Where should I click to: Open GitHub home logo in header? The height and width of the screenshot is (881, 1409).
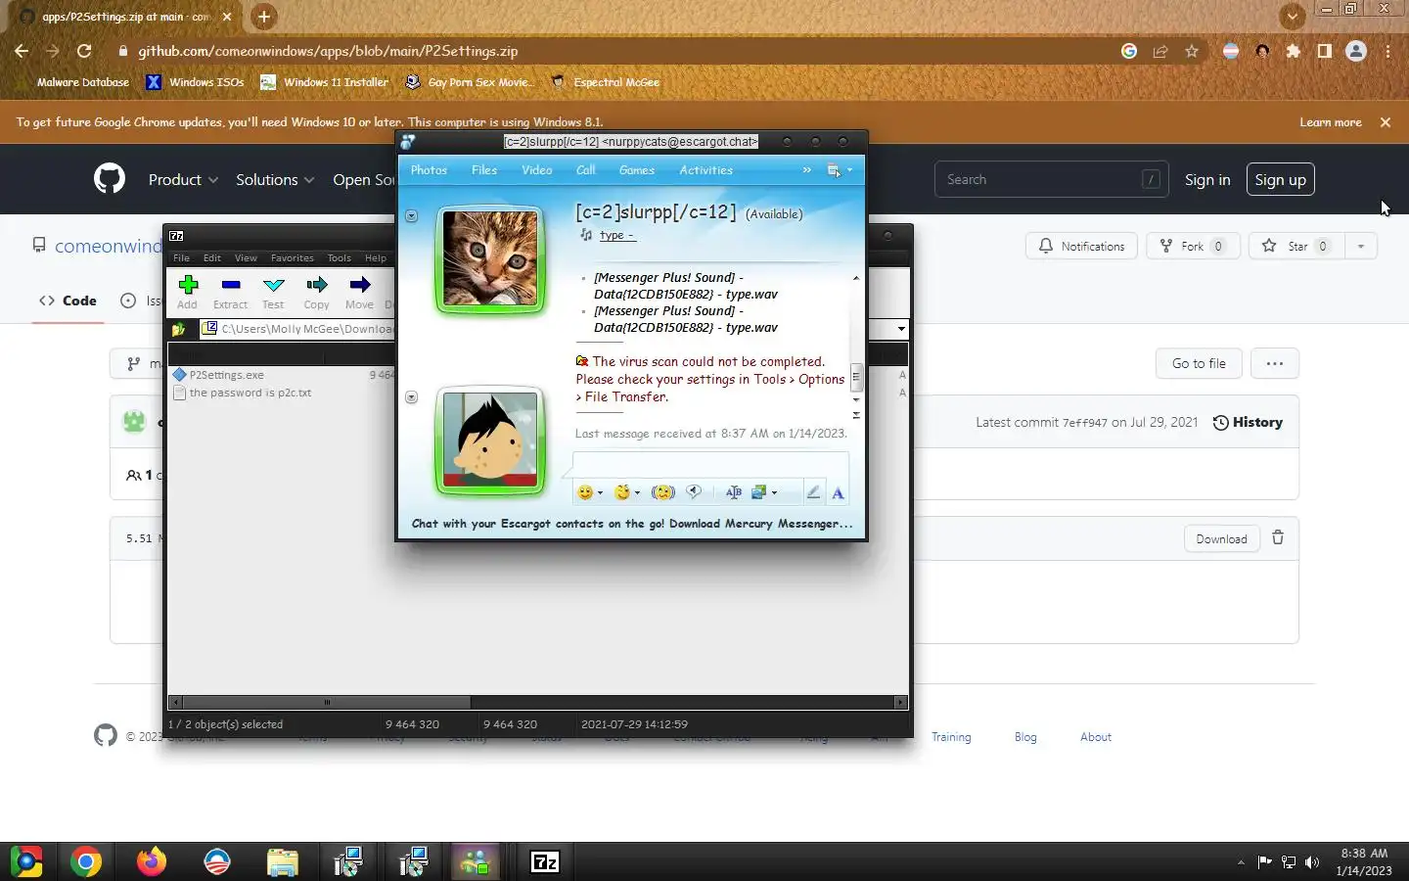(110, 179)
